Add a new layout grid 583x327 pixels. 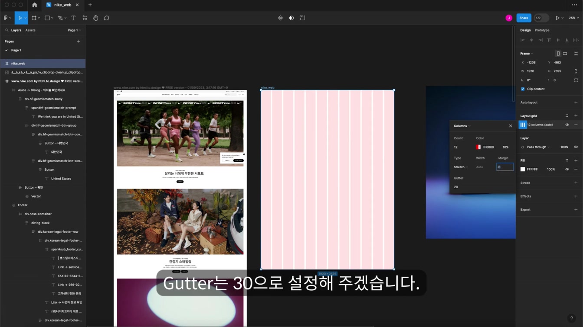(576, 116)
